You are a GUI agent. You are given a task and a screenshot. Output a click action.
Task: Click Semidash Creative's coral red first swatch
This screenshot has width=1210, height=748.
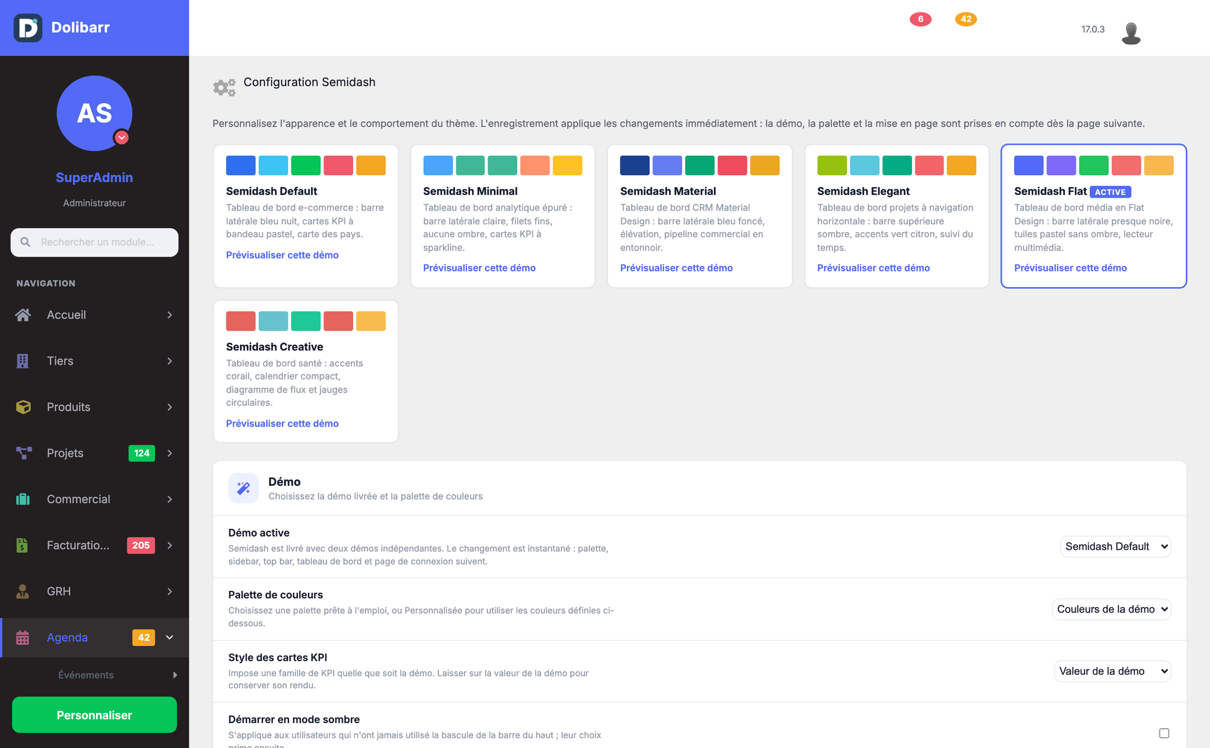pos(241,321)
